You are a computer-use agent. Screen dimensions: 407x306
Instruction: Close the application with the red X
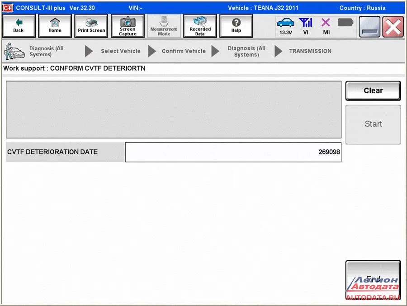(x=393, y=27)
